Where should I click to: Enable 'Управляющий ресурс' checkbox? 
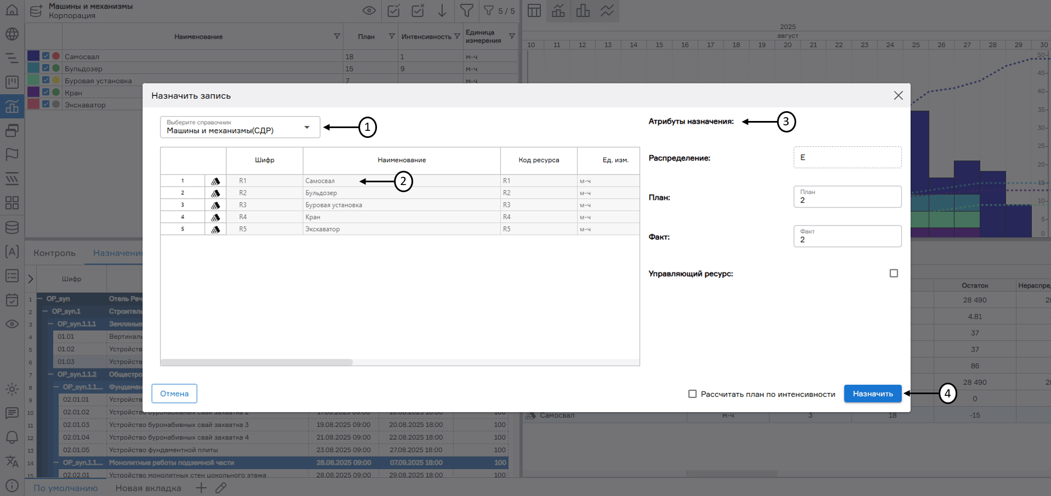(894, 273)
